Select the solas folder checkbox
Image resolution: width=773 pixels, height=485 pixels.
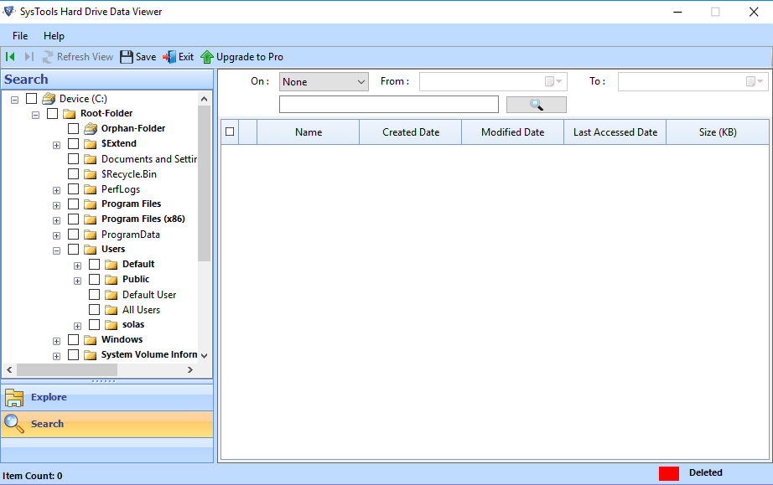click(94, 324)
